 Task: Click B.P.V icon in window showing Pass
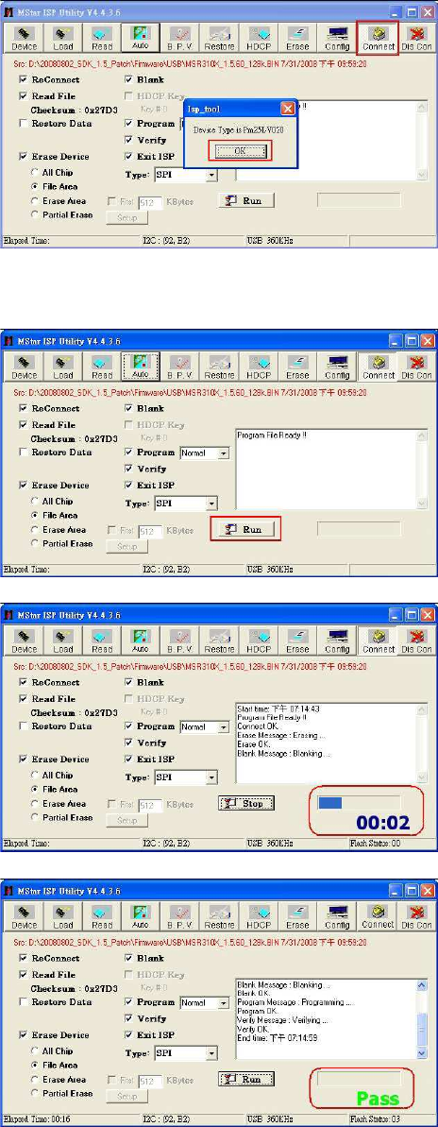coord(179,918)
